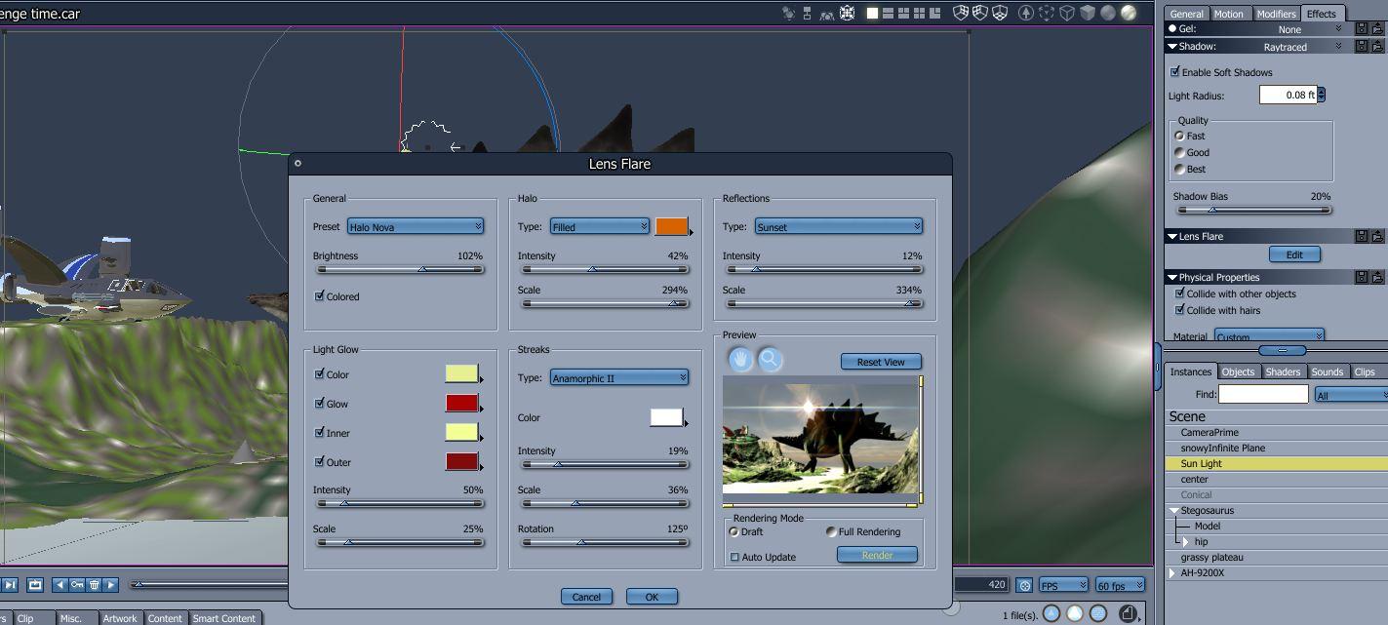Open the Smart Content tab
This screenshot has height=625, width=1388.
point(224,618)
